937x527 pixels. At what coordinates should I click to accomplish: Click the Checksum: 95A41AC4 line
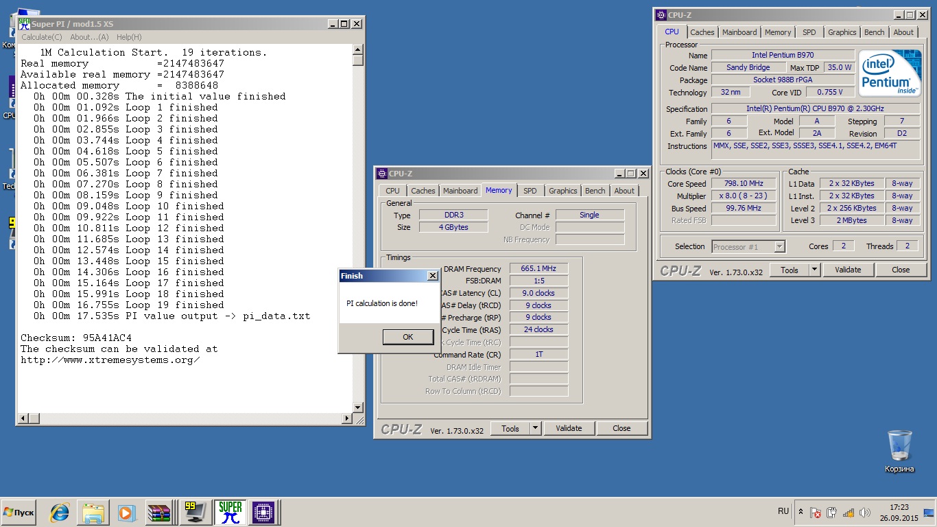point(76,338)
